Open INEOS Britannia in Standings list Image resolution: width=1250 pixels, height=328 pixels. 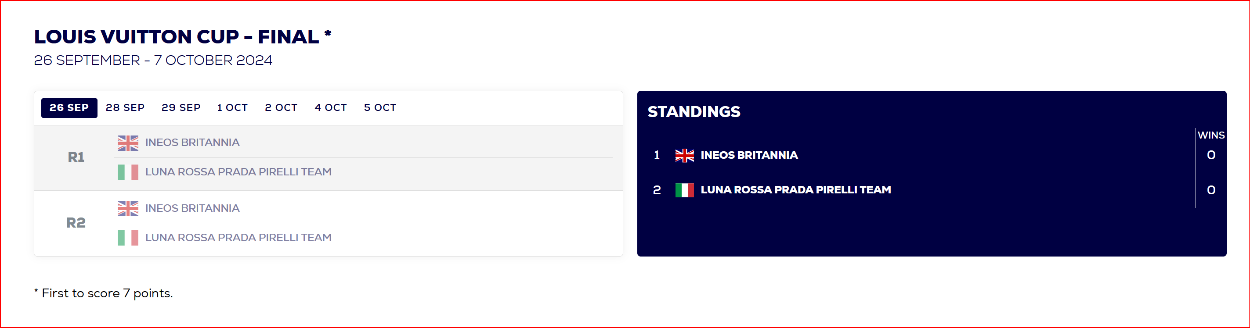tap(749, 155)
